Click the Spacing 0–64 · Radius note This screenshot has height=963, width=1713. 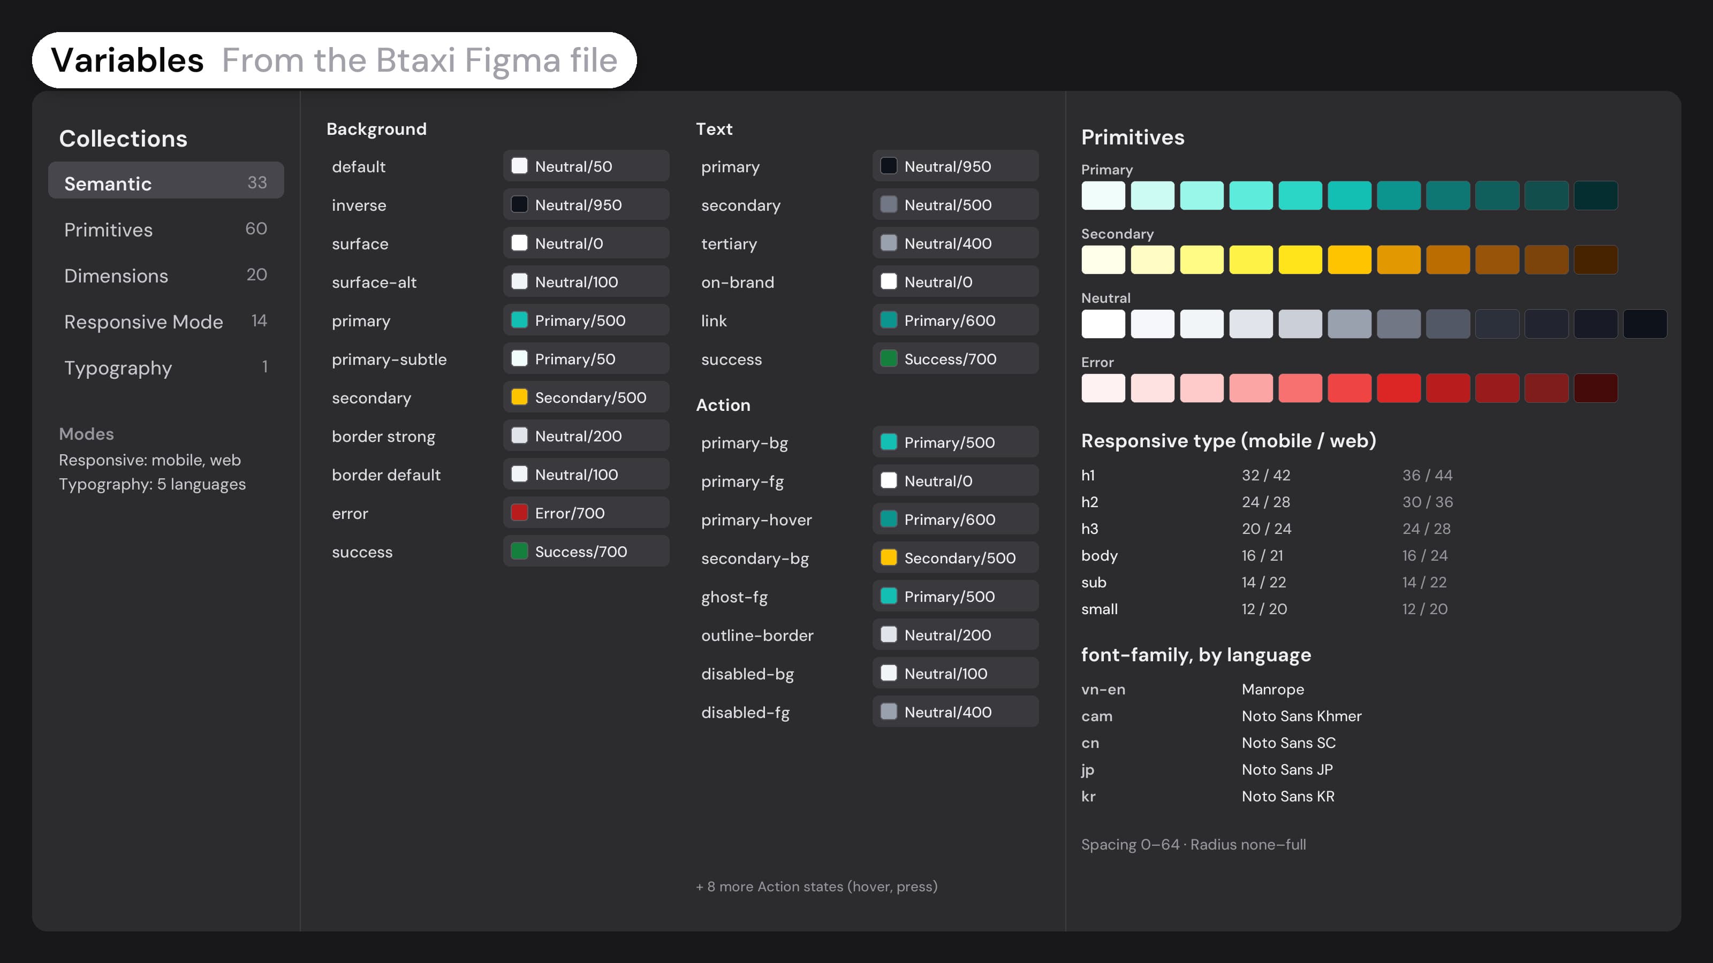[1193, 845]
